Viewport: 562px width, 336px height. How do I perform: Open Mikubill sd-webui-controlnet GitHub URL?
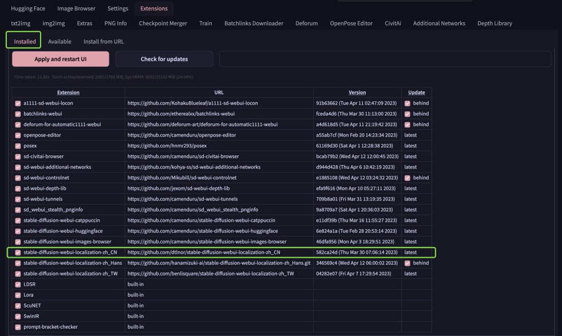(x=182, y=178)
